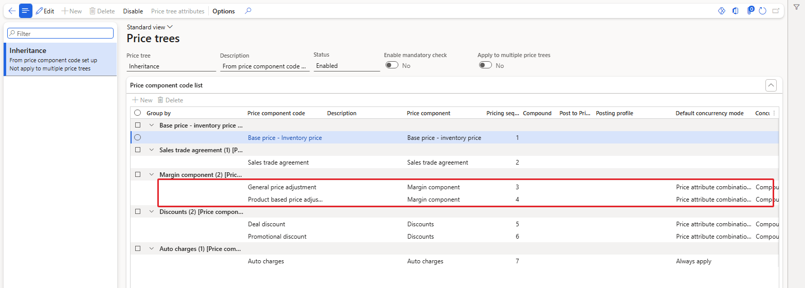Click the Promotional discount cell

[x=277, y=237]
